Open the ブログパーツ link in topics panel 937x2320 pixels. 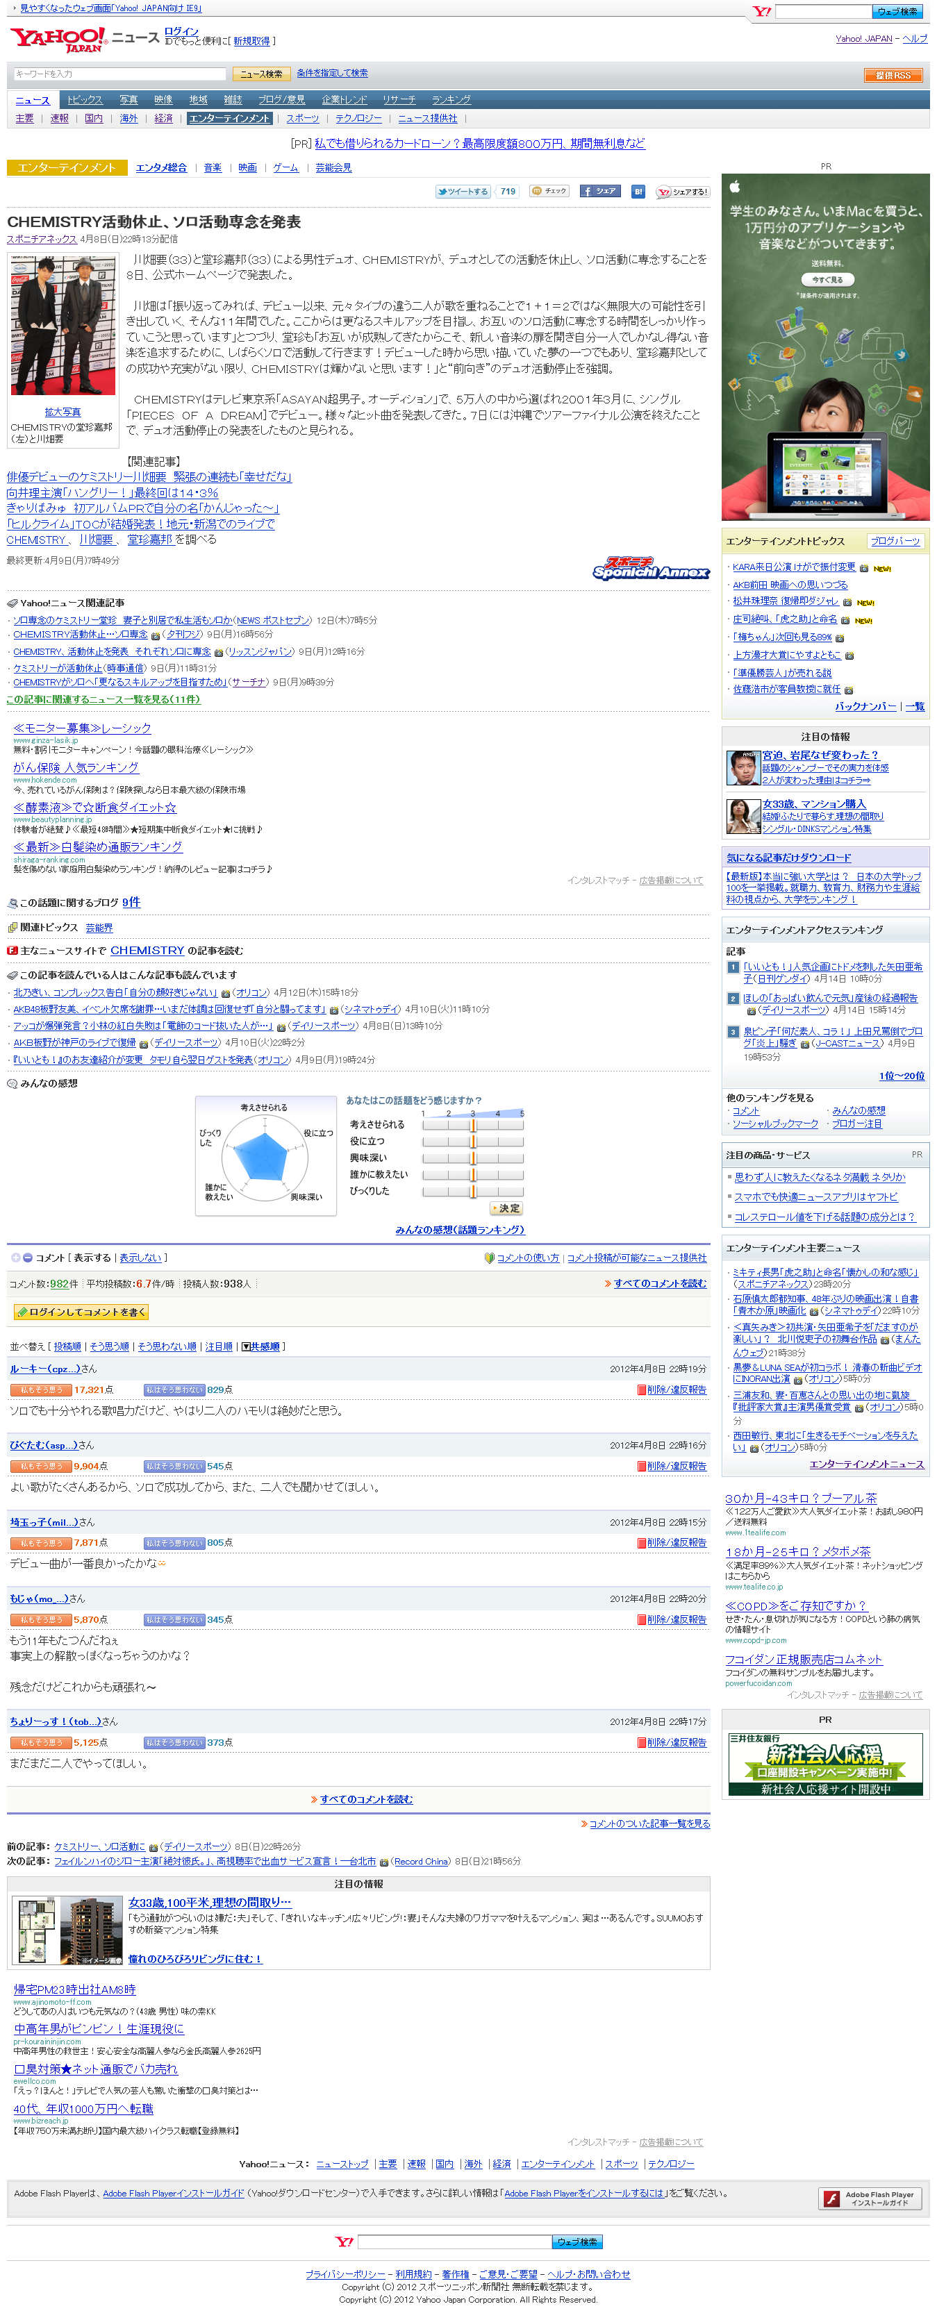pyautogui.click(x=895, y=541)
